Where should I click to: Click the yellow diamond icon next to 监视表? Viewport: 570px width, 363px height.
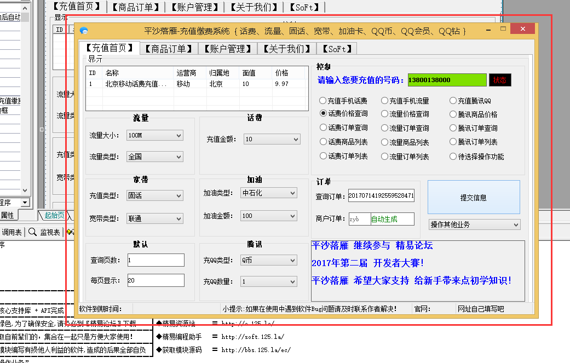68,232
